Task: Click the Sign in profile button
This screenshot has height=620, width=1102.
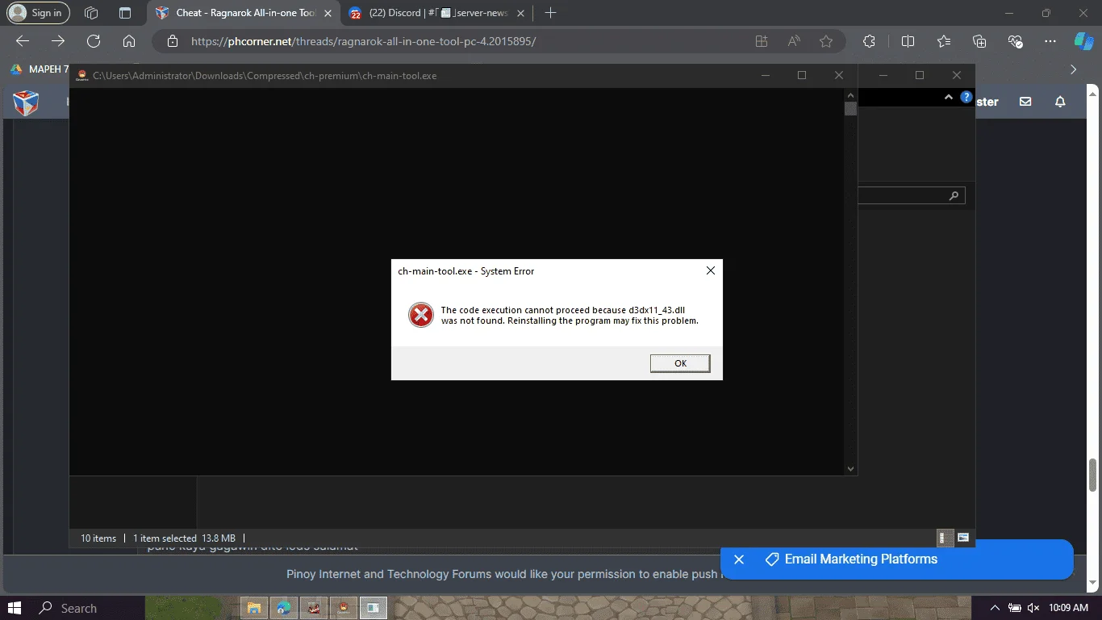Action: (x=38, y=13)
